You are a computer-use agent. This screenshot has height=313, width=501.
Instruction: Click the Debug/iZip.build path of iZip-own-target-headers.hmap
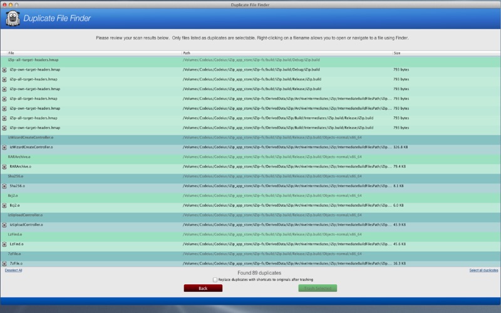(251, 69)
